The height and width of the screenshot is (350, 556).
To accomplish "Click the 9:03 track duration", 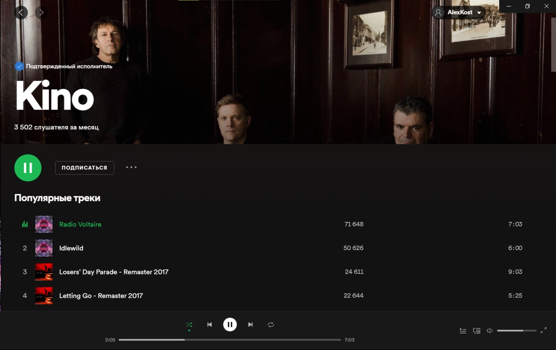I will click(515, 272).
